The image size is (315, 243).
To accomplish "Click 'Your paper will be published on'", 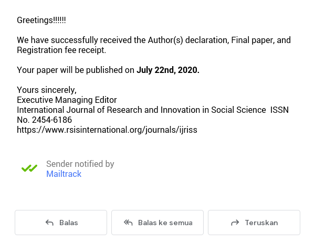I will coord(76,70).
